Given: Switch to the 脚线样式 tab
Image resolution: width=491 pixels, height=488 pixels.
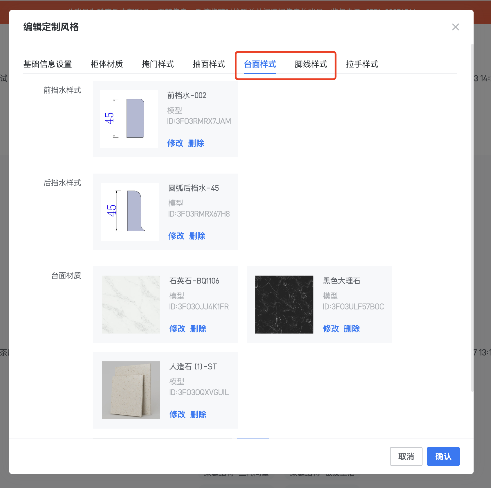Looking at the screenshot, I should pos(311,64).
